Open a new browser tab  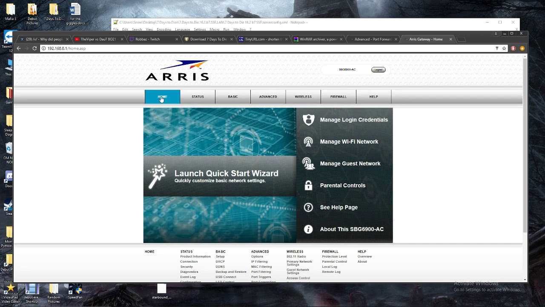click(x=462, y=39)
